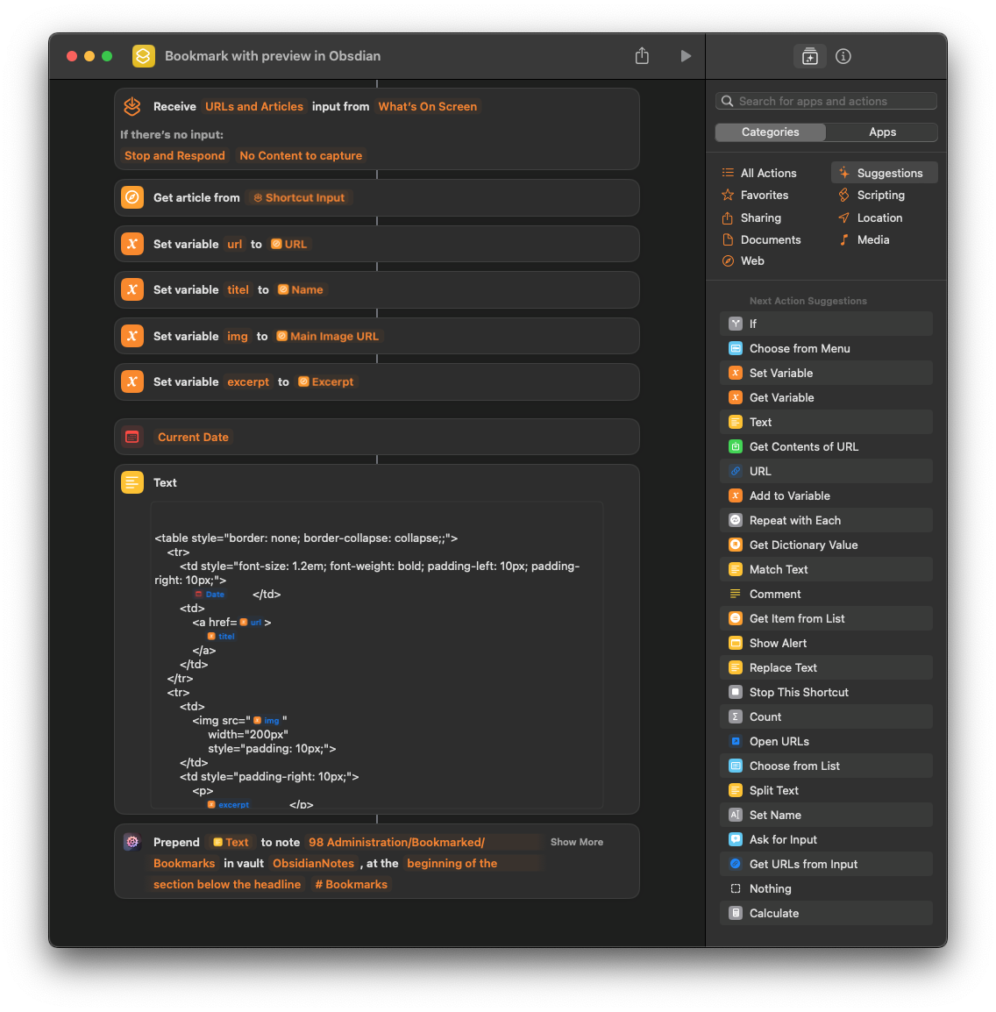996x1012 pixels.
Task: Open Scripting category
Action: coord(880,195)
